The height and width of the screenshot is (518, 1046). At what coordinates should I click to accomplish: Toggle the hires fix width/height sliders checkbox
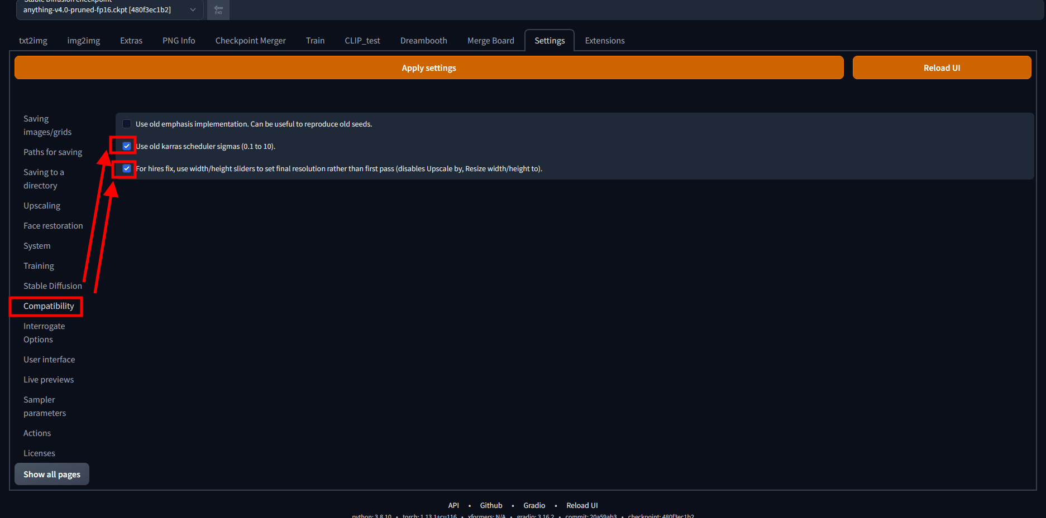click(x=127, y=168)
